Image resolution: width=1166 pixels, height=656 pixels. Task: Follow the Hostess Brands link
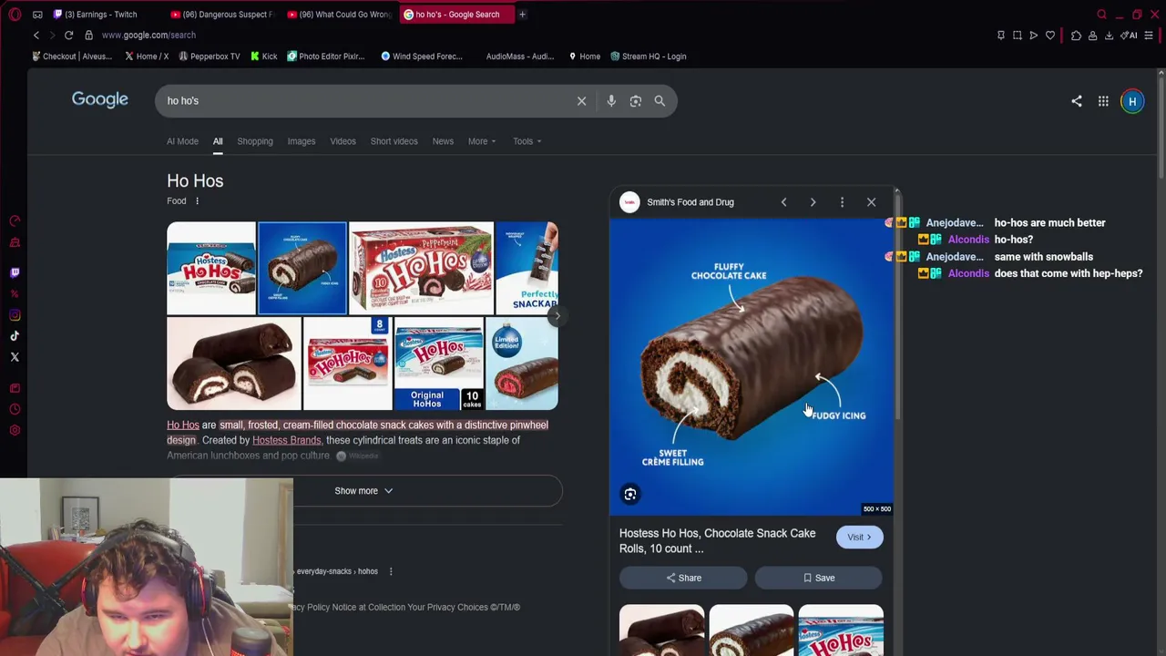pyautogui.click(x=286, y=440)
